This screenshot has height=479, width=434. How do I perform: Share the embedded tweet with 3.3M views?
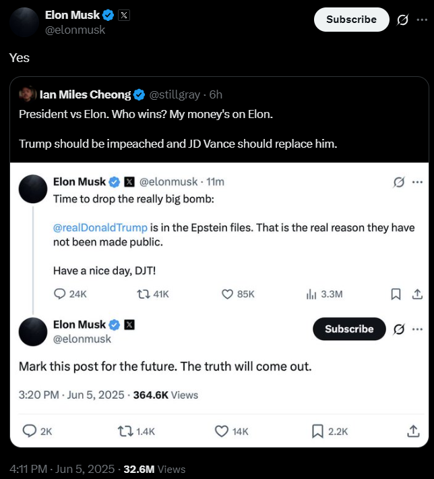[x=417, y=294]
